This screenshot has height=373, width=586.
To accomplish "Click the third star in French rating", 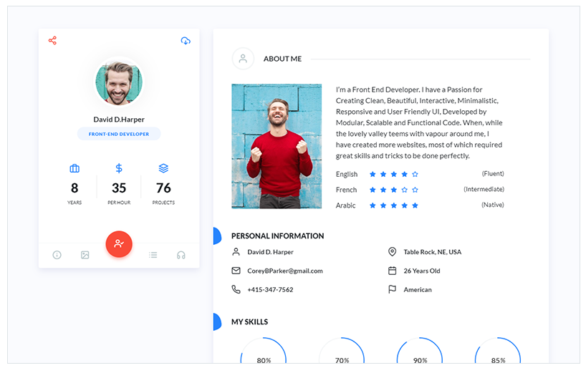I will pos(394,190).
